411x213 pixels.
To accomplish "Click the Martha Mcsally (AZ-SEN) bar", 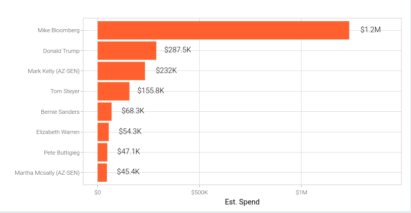I will 102,172.
